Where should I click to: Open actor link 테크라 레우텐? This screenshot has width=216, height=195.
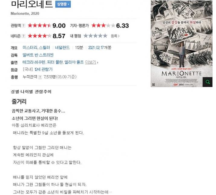tap(34, 62)
